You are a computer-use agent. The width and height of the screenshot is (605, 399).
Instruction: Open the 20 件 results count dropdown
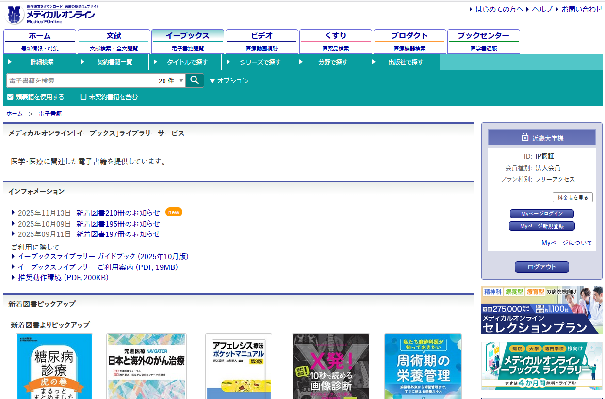click(169, 81)
